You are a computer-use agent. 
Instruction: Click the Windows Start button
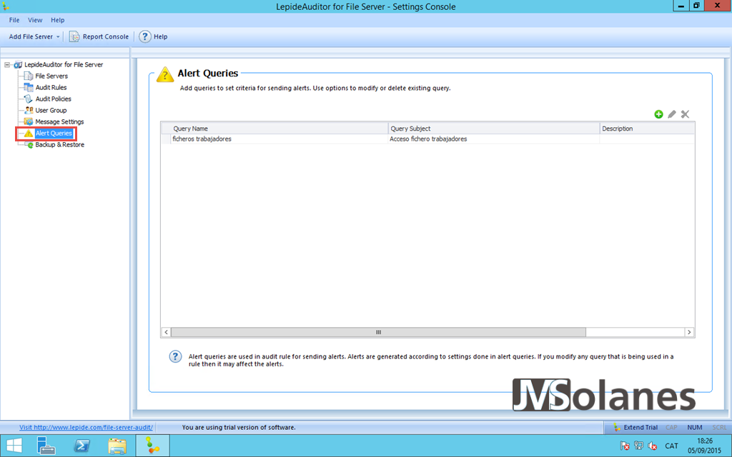[14, 446]
